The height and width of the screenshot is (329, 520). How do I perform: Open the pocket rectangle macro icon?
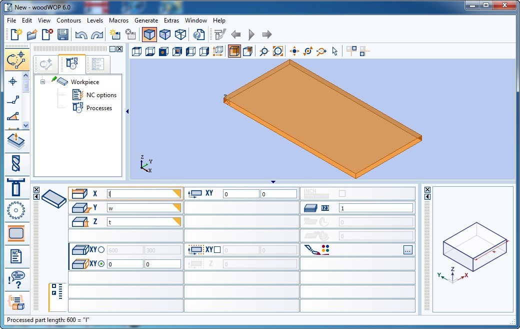pyautogui.click(x=16, y=233)
